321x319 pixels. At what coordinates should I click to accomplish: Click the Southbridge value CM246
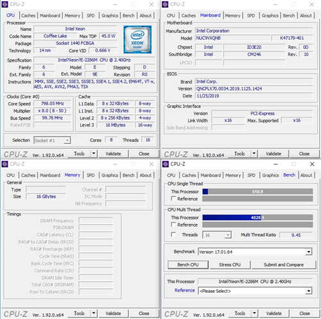[x=254, y=55]
